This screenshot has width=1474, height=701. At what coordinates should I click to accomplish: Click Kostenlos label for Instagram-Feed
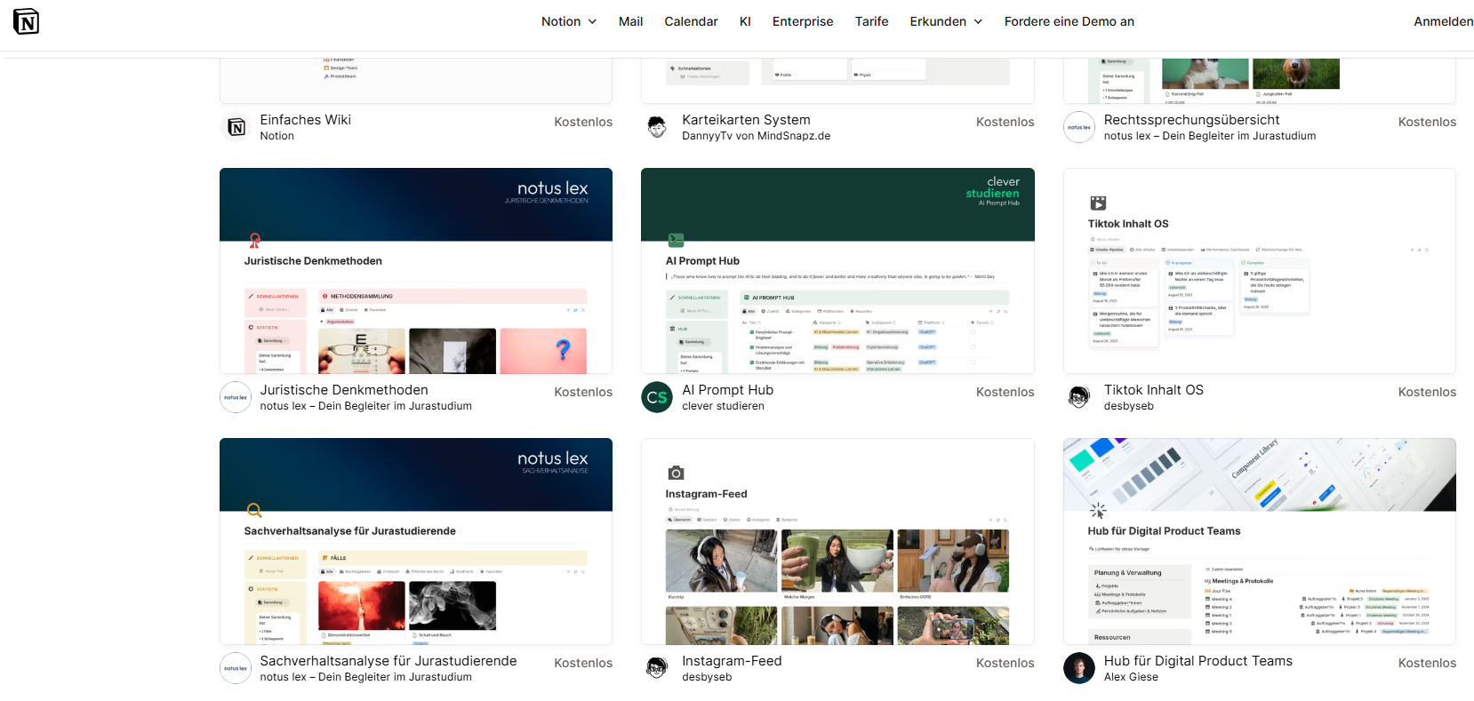1005,663
